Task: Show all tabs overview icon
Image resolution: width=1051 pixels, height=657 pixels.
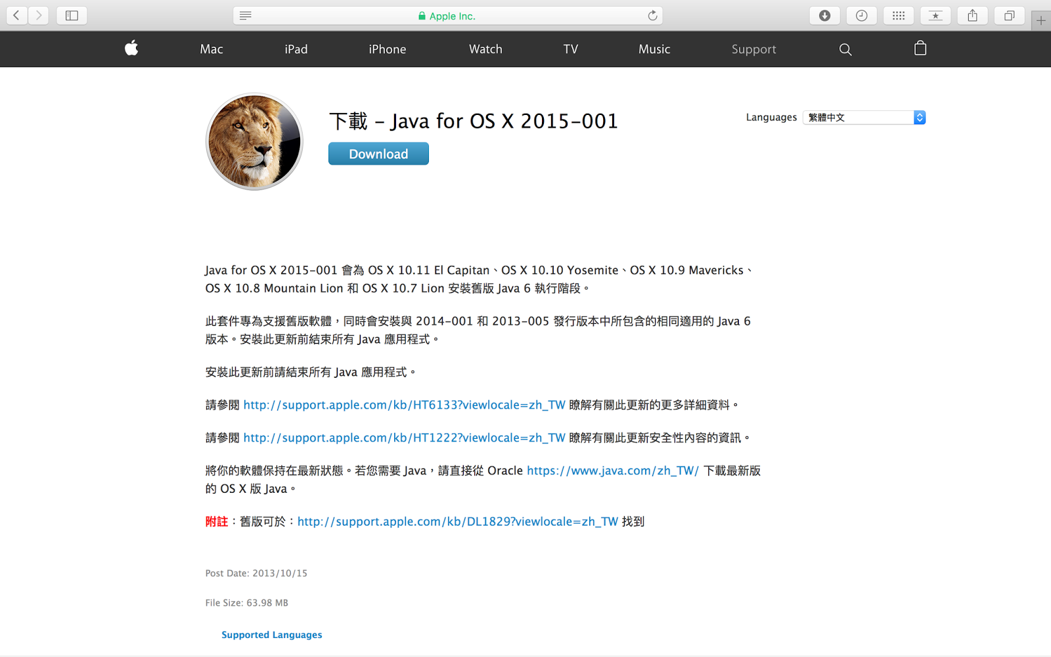Action: 1009,16
